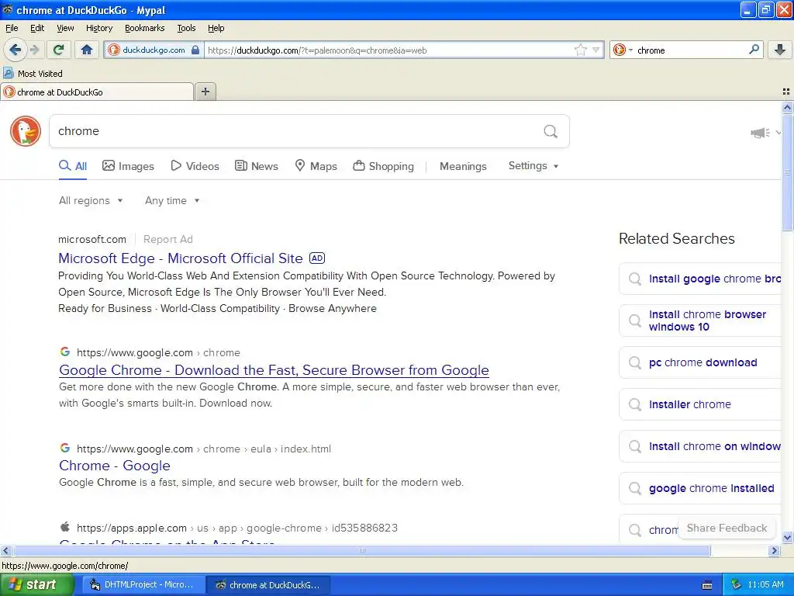
Task: Open the Chrome - Google result link
Action: pyautogui.click(x=115, y=466)
